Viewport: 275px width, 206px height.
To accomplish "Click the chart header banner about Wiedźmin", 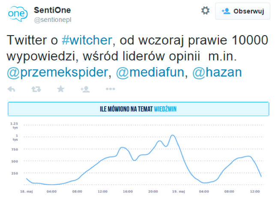I will (138, 109).
